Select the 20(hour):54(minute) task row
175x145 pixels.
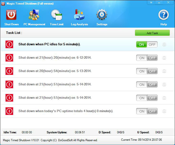coord(88,71)
